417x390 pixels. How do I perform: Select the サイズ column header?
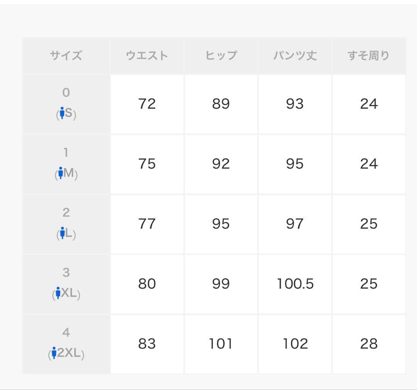[66, 56]
